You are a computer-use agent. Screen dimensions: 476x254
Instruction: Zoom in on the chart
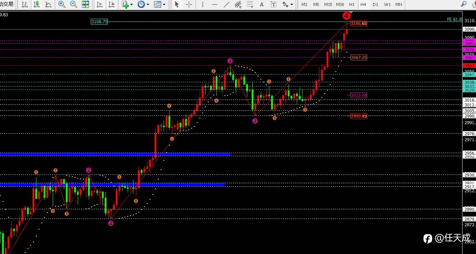pos(62,5)
